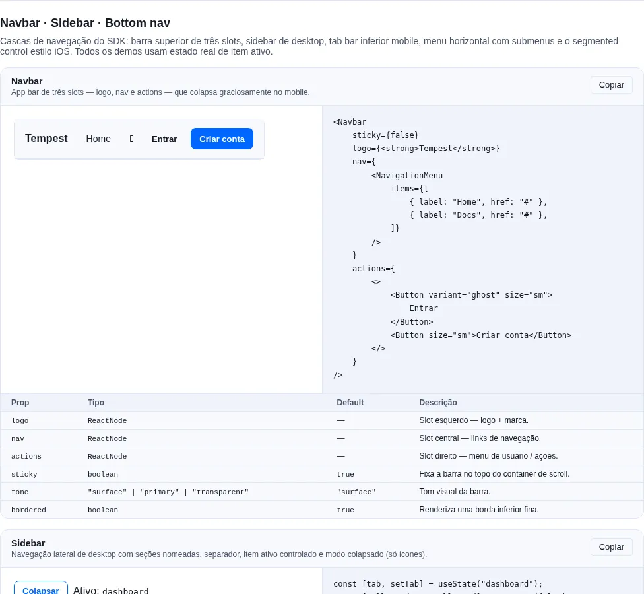Select the Default column header

tap(350, 403)
